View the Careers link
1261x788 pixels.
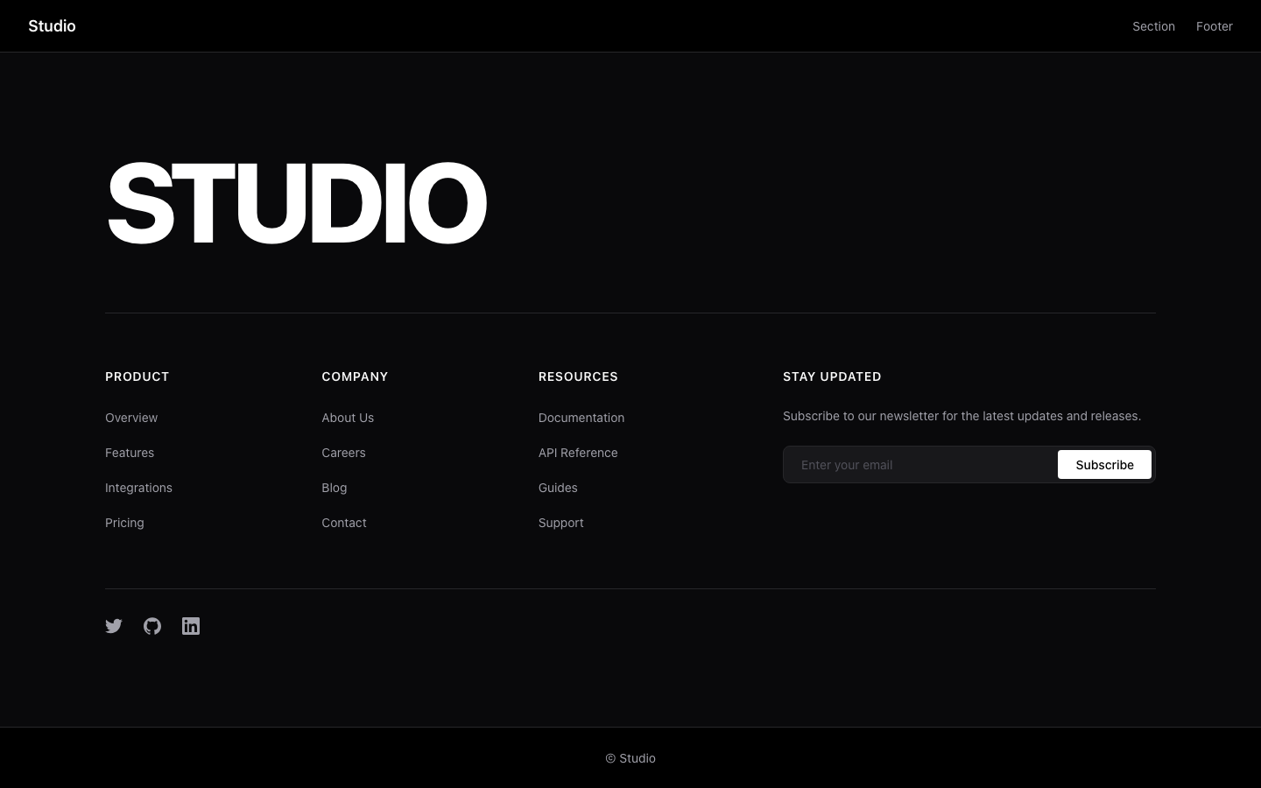343,453
